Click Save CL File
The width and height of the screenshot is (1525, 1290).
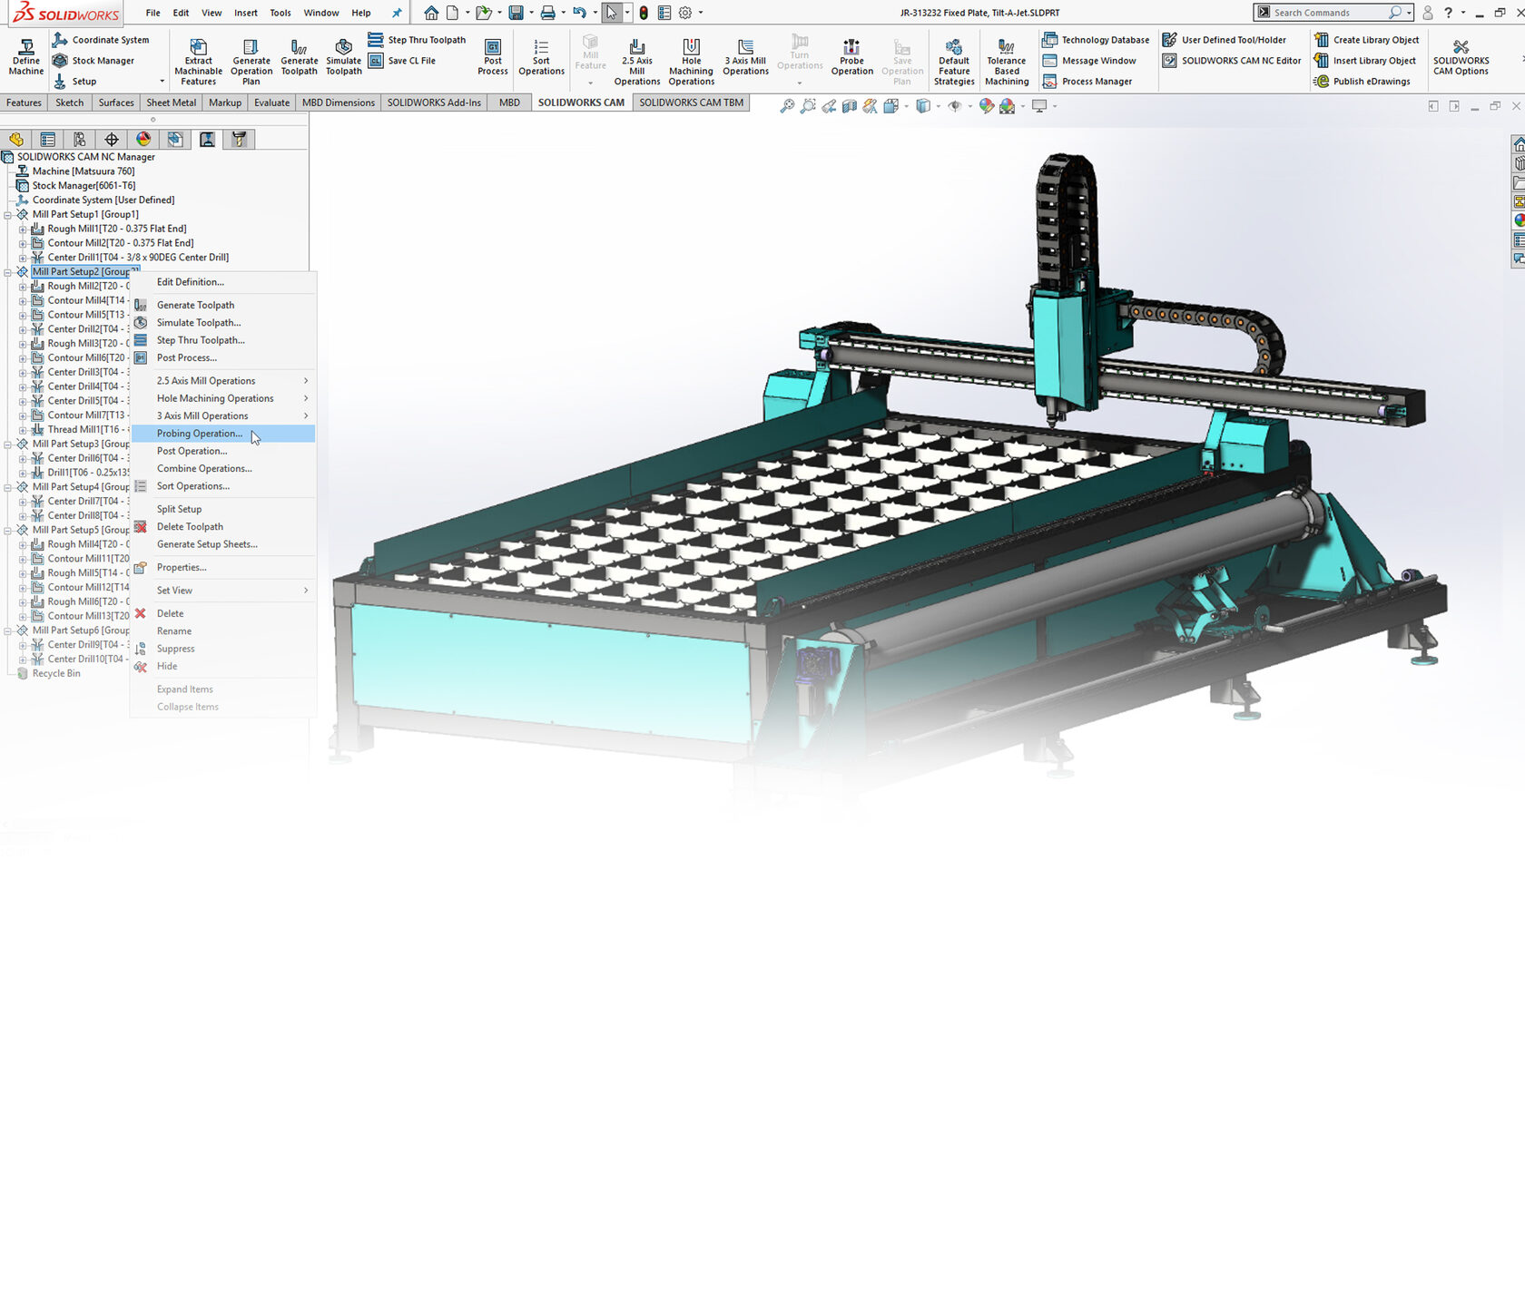click(402, 61)
